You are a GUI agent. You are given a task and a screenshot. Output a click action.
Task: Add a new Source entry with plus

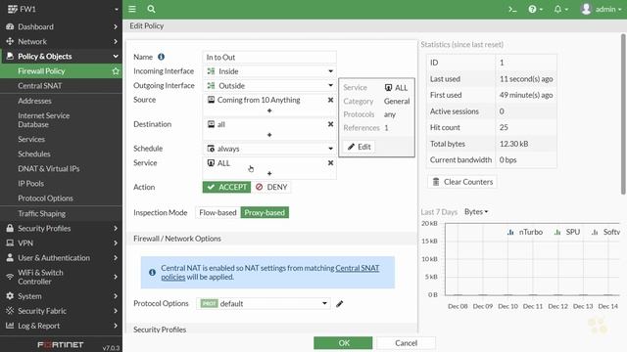[x=269, y=110]
